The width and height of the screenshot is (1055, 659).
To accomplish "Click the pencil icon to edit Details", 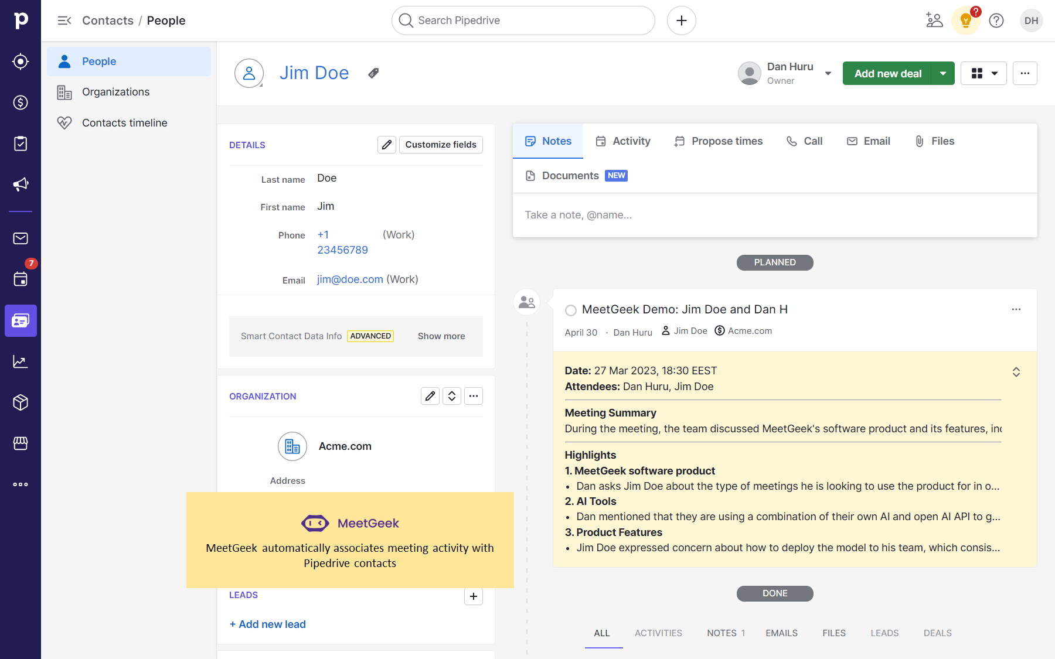I will (387, 145).
